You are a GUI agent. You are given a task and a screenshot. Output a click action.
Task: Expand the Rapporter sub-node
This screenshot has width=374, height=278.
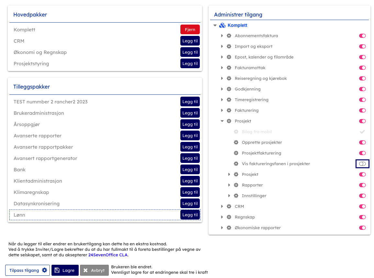pos(229,185)
